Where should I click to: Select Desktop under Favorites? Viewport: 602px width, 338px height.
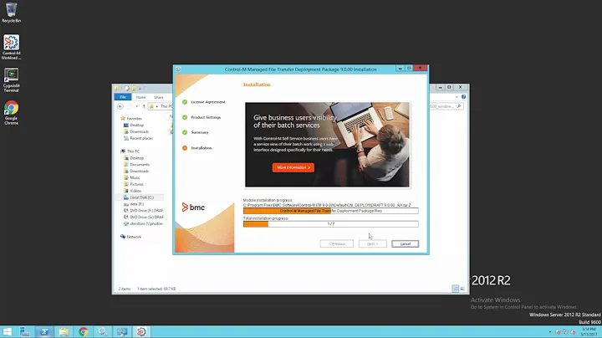(136, 125)
